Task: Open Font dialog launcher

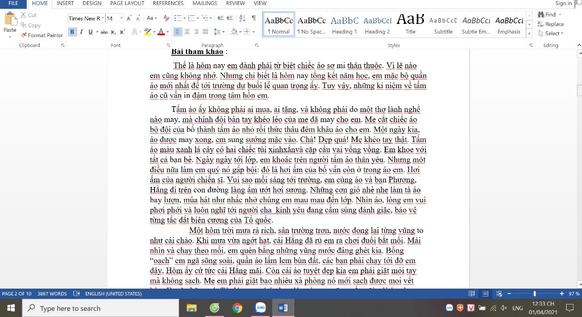Action: 168,45
